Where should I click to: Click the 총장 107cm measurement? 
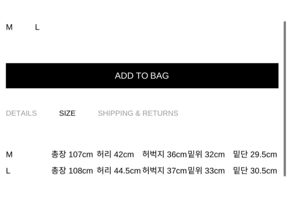(x=72, y=154)
